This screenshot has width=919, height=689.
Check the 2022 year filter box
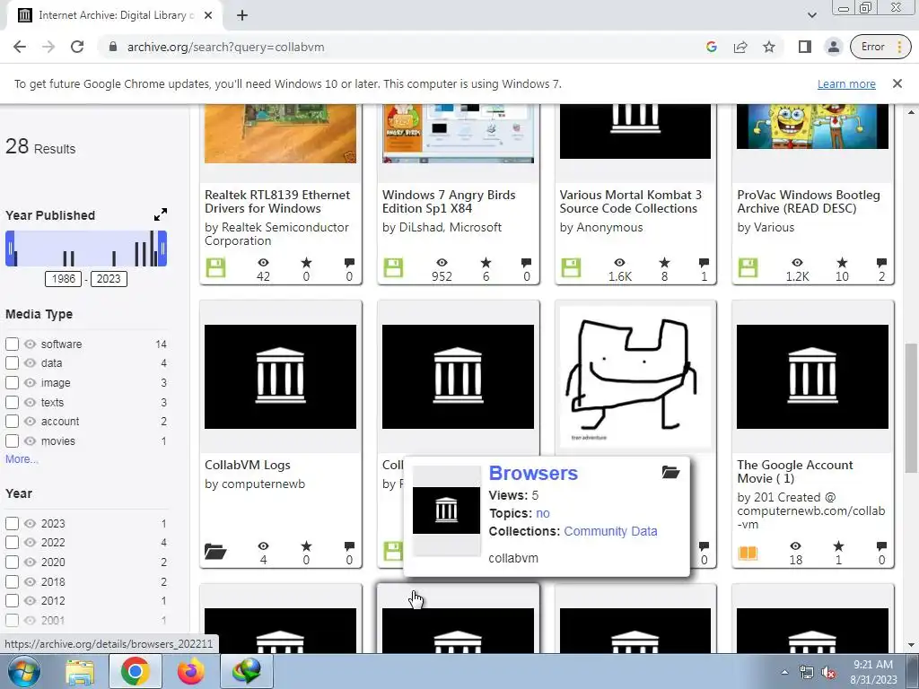point(13,543)
